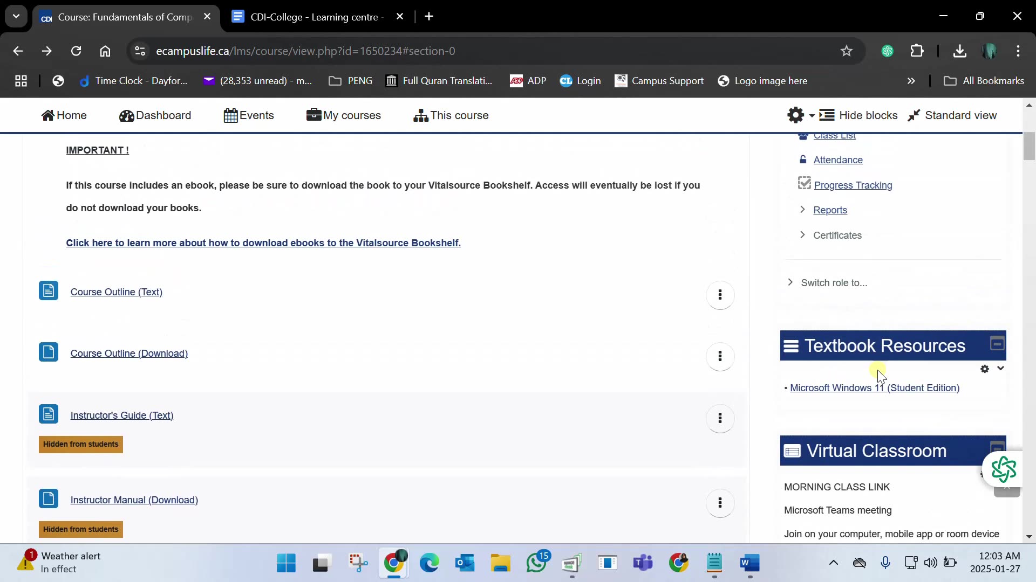Switch to CDI-College Learning centre tab
Image resolution: width=1036 pixels, height=582 pixels.
pos(314,17)
